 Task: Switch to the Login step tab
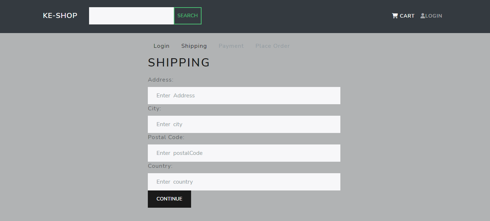pos(162,46)
